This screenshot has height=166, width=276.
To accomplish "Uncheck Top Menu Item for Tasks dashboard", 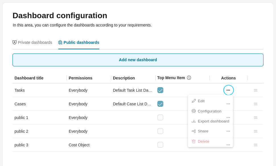I will pyautogui.click(x=160, y=90).
